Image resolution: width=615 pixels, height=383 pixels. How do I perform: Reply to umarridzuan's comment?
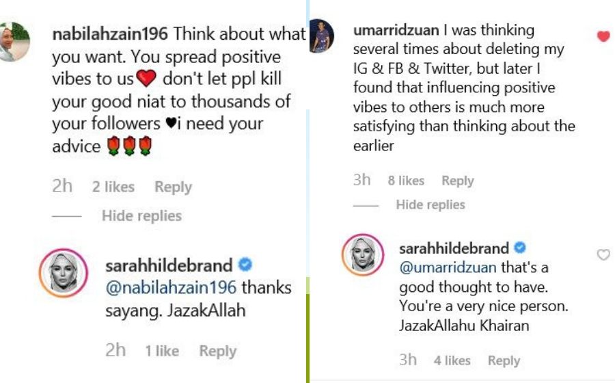coord(458,181)
